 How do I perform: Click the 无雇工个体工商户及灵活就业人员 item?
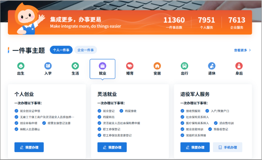click(44, 117)
